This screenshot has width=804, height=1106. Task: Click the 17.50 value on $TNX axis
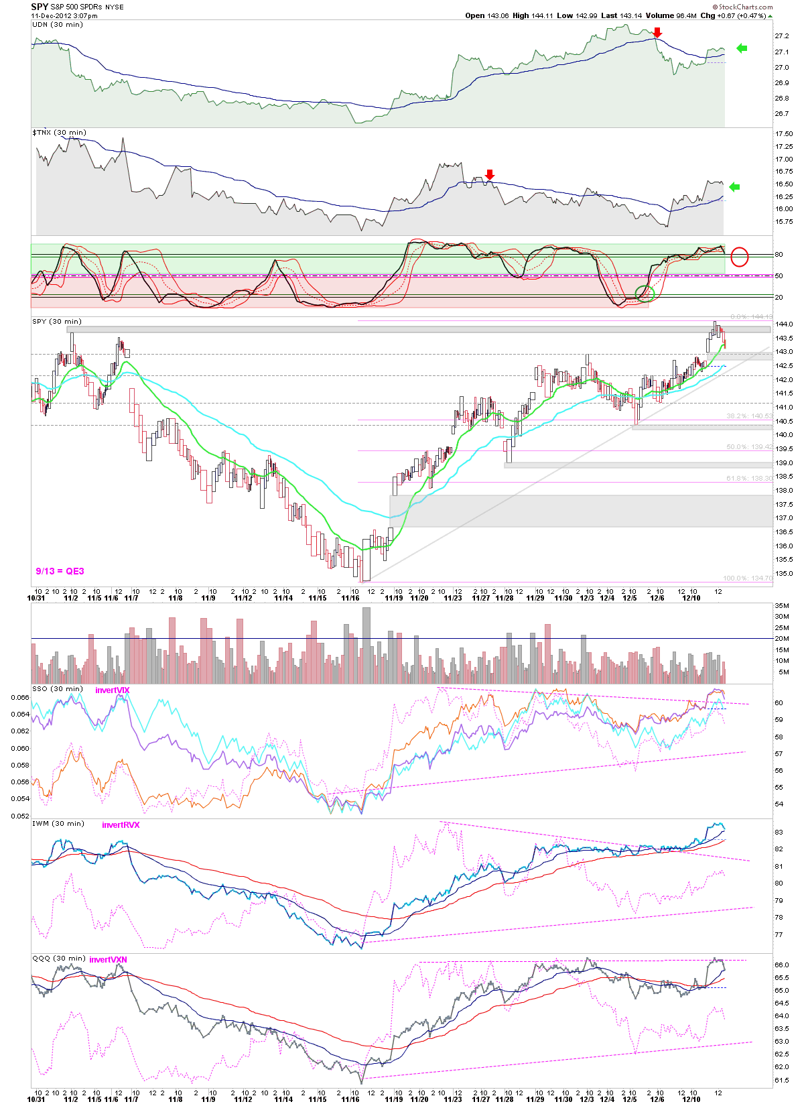tap(784, 134)
